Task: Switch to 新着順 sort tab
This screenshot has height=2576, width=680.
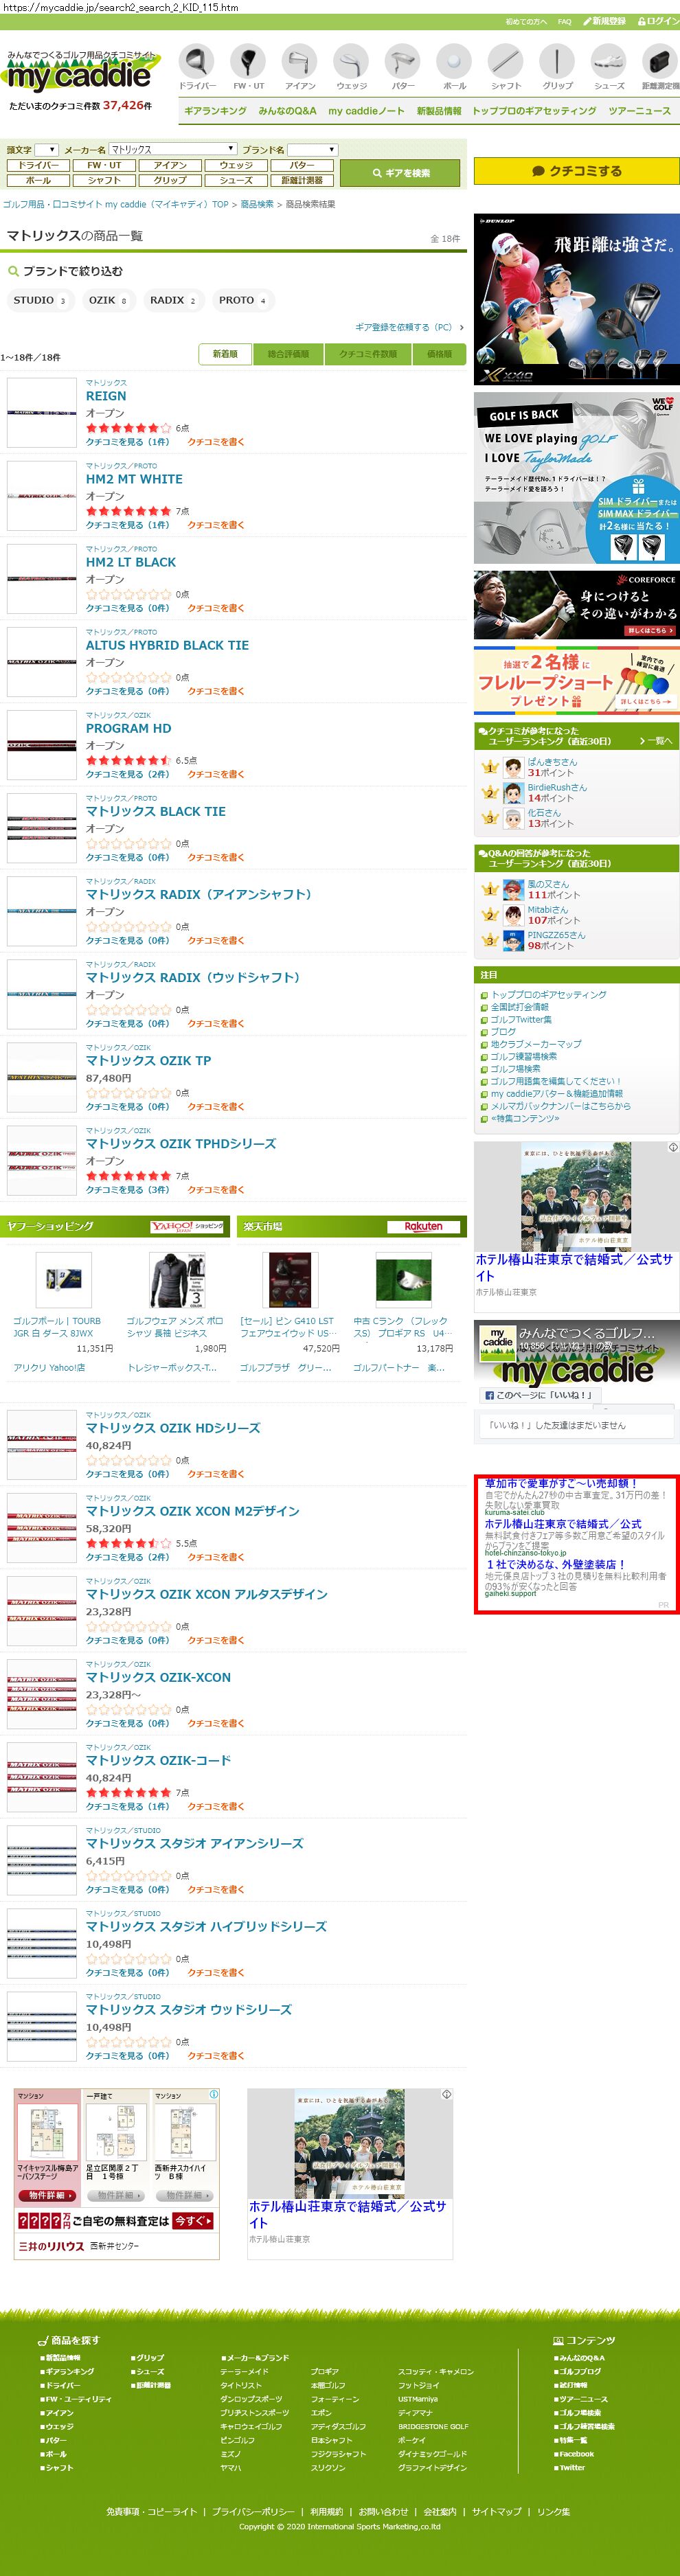Action: pyautogui.click(x=225, y=354)
